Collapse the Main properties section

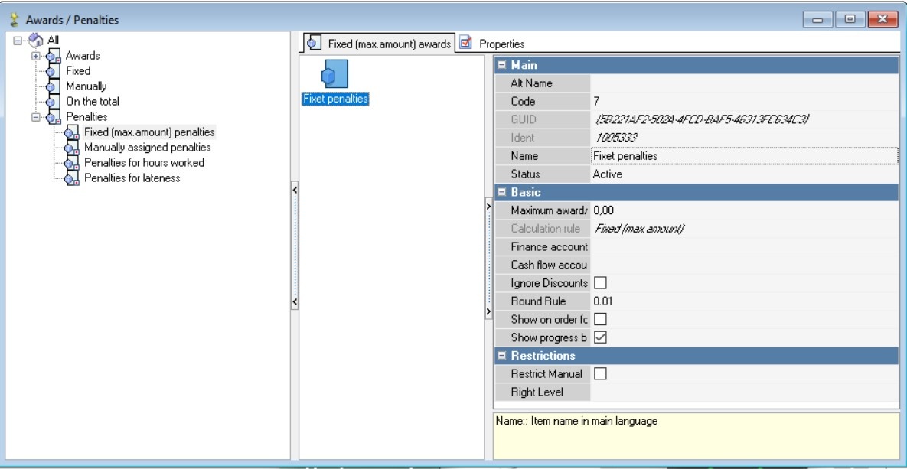tap(502, 65)
